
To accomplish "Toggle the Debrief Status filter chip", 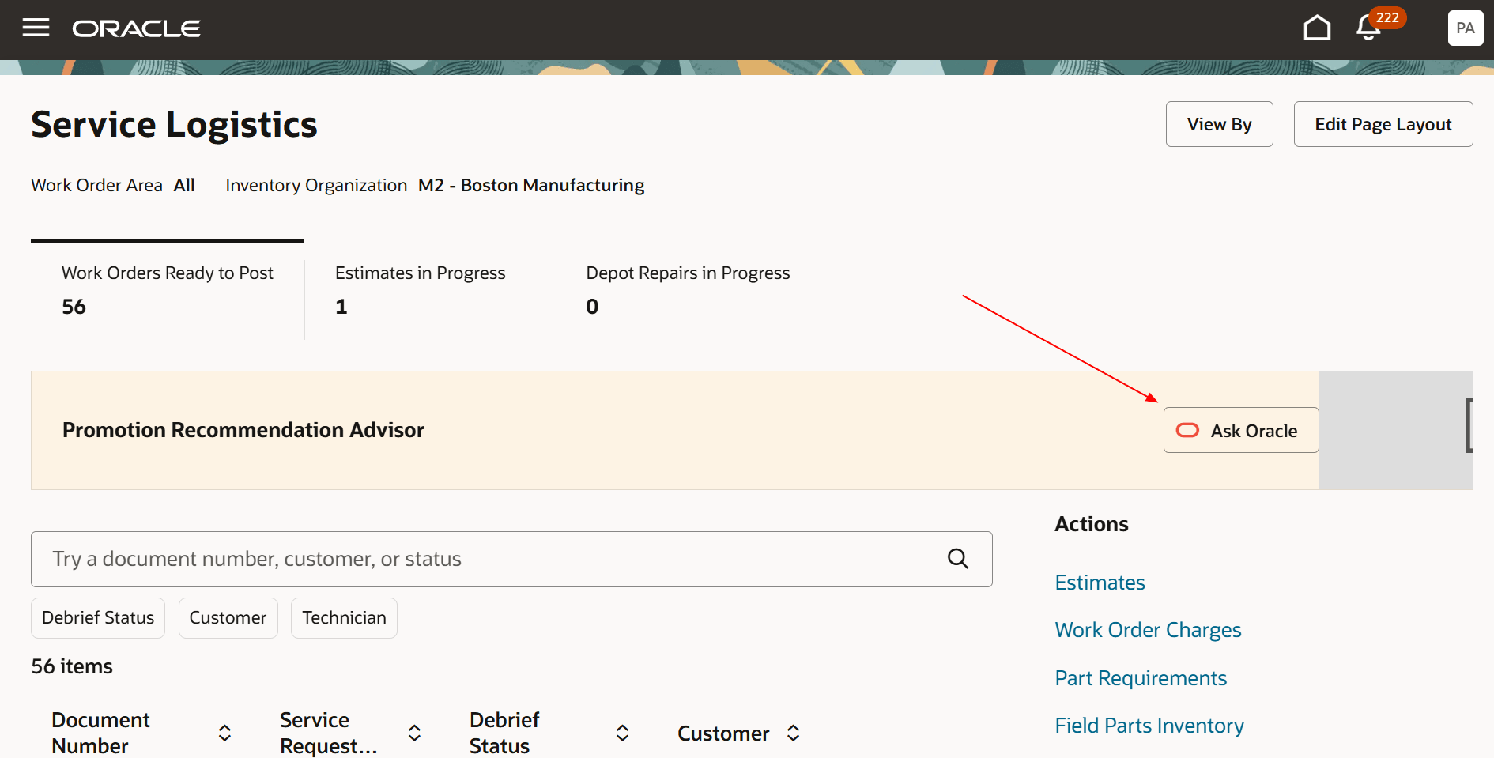I will [x=97, y=617].
